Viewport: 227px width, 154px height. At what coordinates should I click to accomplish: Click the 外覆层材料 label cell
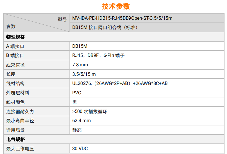click(x=18, y=93)
